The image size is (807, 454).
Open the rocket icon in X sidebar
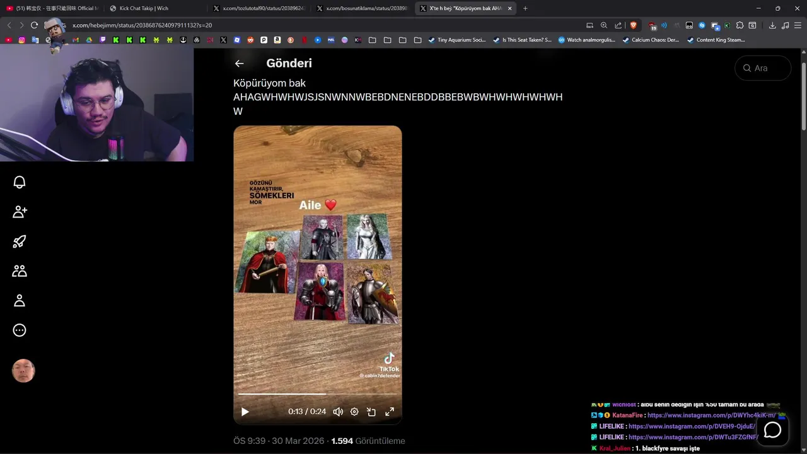pos(20,242)
